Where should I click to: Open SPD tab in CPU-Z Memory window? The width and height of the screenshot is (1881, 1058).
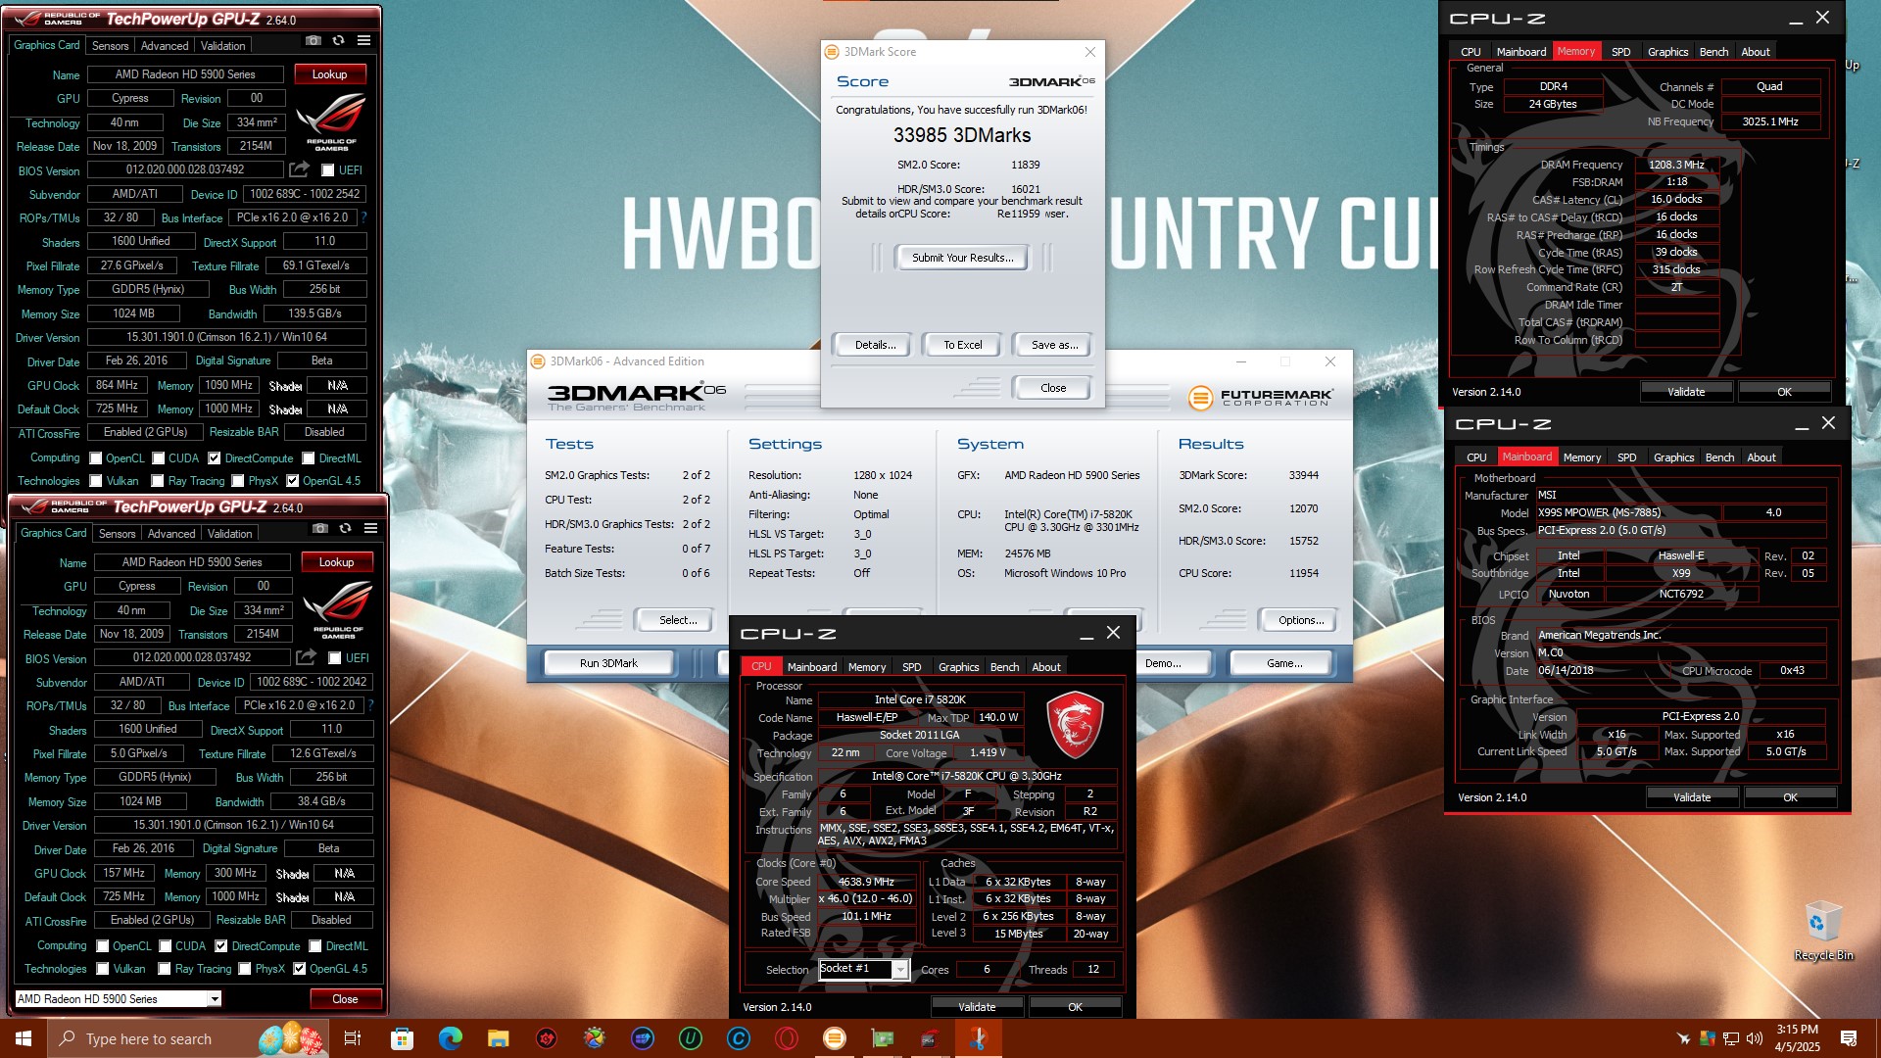pyautogui.click(x=1621, y=52)
